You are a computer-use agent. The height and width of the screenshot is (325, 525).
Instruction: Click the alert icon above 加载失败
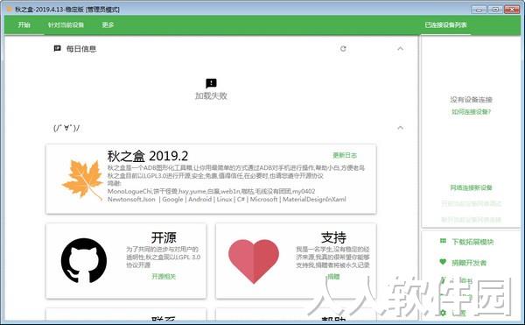[211, 83]
